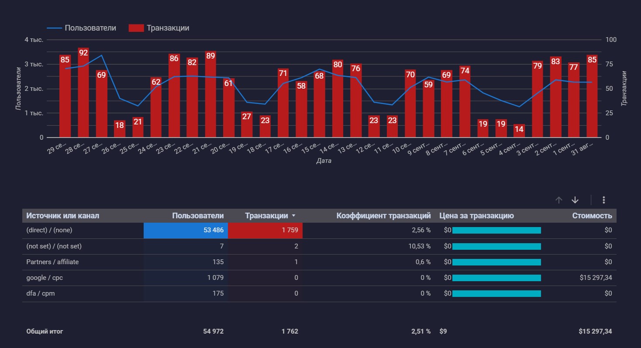The height and width of the screenshot is (348, 641).
Task: Click the teal price bar in google / cpc row
Action: coord(496,278)
